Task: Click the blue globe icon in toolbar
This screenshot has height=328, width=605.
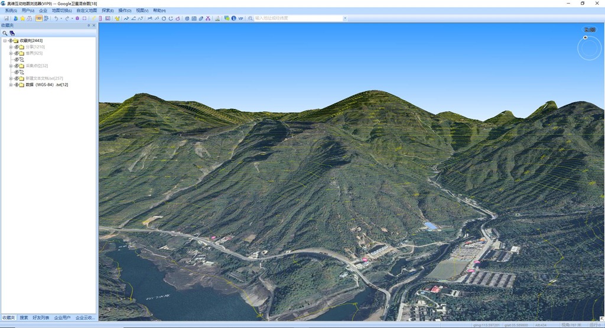Action: [x=187, y=18]
